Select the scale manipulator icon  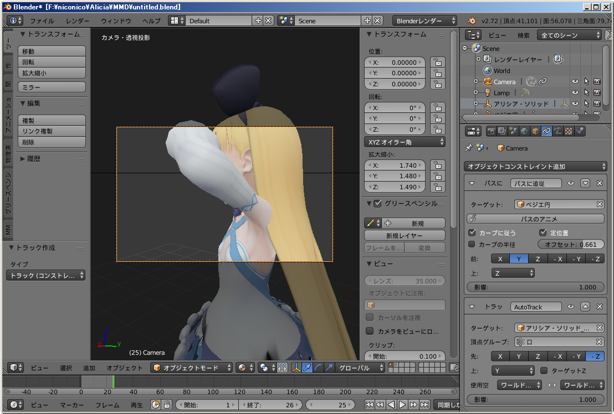329,368
